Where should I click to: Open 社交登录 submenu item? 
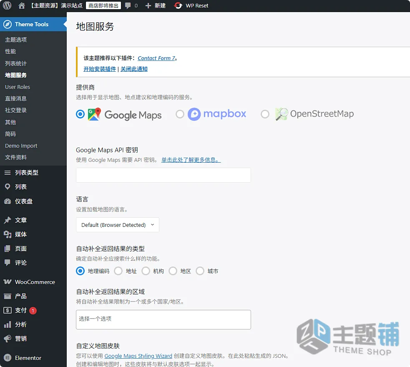(x=16, y=111)
